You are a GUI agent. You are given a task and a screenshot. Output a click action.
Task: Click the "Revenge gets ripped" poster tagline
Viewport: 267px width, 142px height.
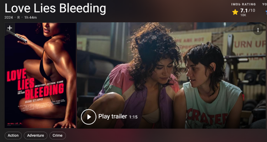point(34,101)
